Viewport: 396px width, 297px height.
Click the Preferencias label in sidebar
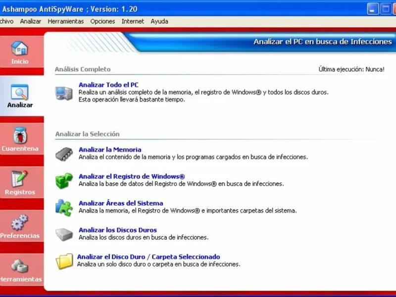pyautogui.click(x=20, y=236)
